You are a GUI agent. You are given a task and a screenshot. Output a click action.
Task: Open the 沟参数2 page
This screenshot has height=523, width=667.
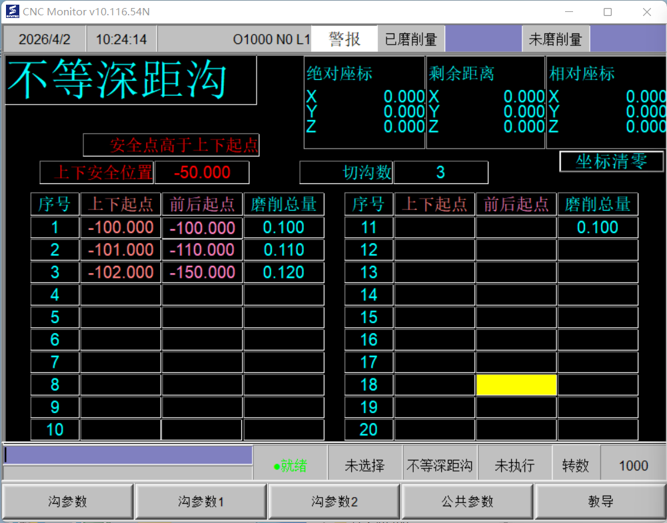point(334,502)
